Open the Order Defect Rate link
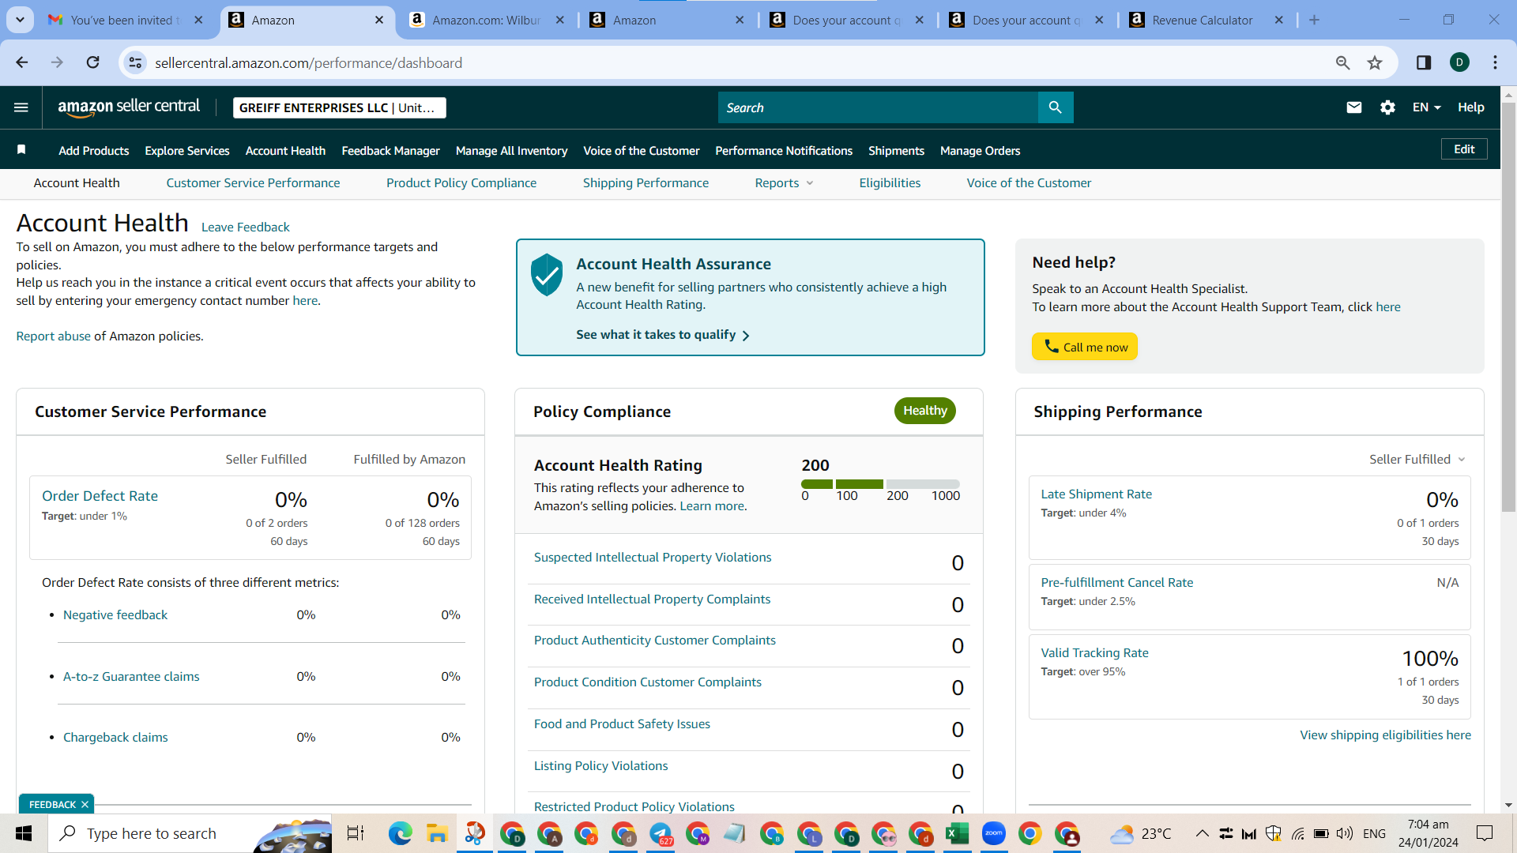The height and width of the screenshot is (853, 1517). coord(100,496)
